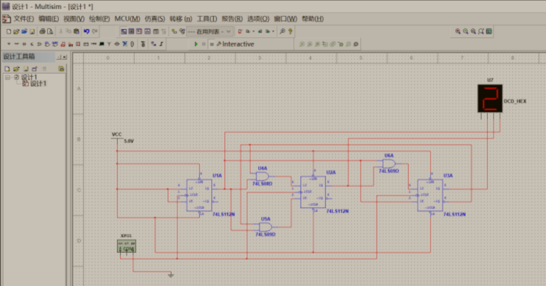Select the U6A 74LS09D AND gate

tap(389, 164)
